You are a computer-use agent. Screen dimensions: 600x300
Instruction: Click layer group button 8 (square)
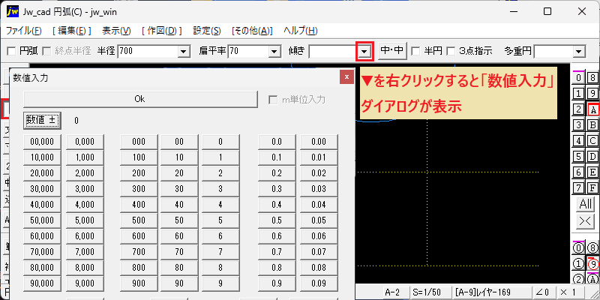(592, 78)
